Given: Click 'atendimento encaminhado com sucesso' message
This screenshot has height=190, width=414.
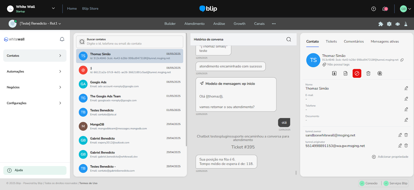Looking at the screenshot, I should (231, 66).
